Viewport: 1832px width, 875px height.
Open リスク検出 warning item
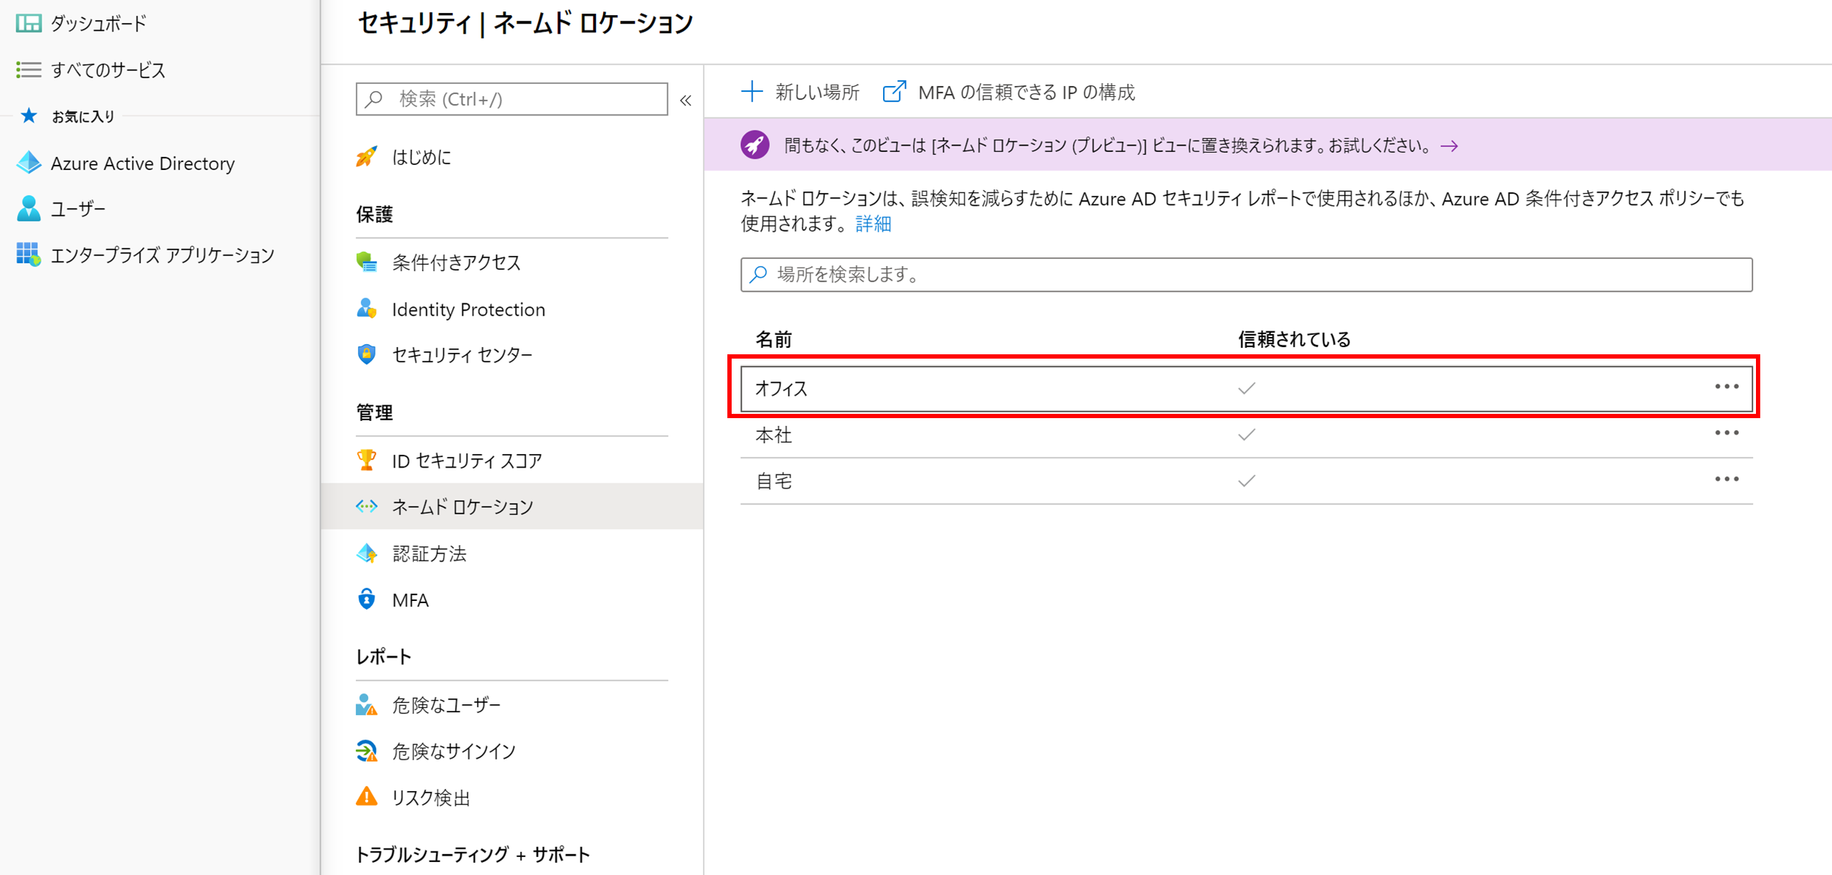(x=430, y=798)
